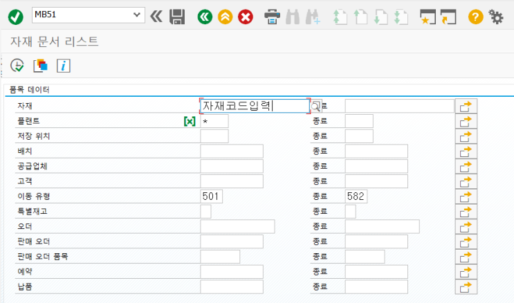Click the Get Variant icon

click(40, 66)
